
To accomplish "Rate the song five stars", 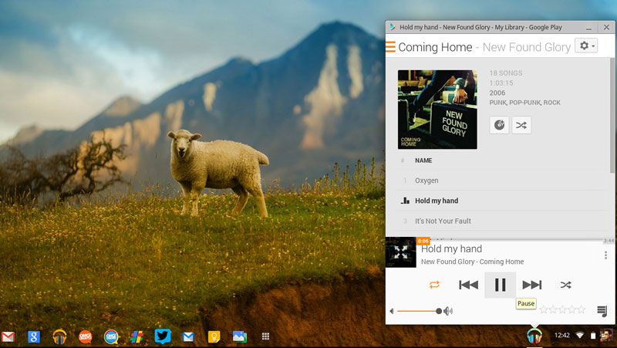I will tap(582, 310).
